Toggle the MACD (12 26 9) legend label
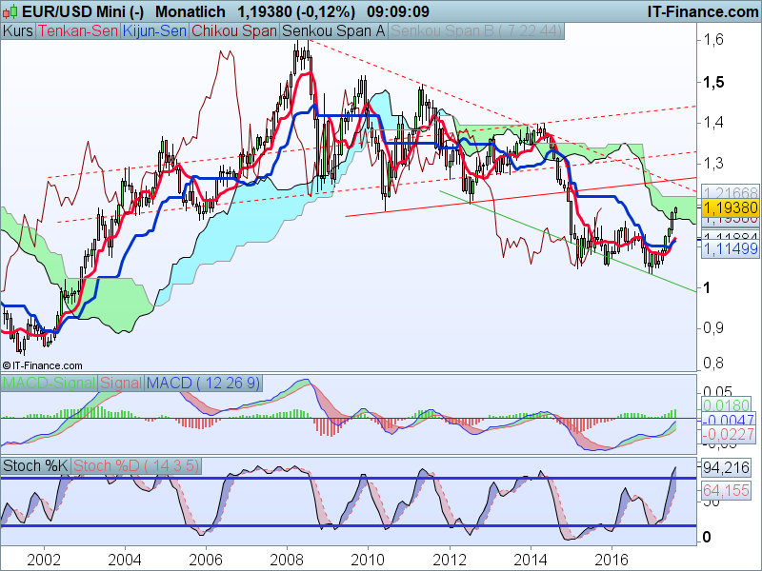 click(203, 384)
